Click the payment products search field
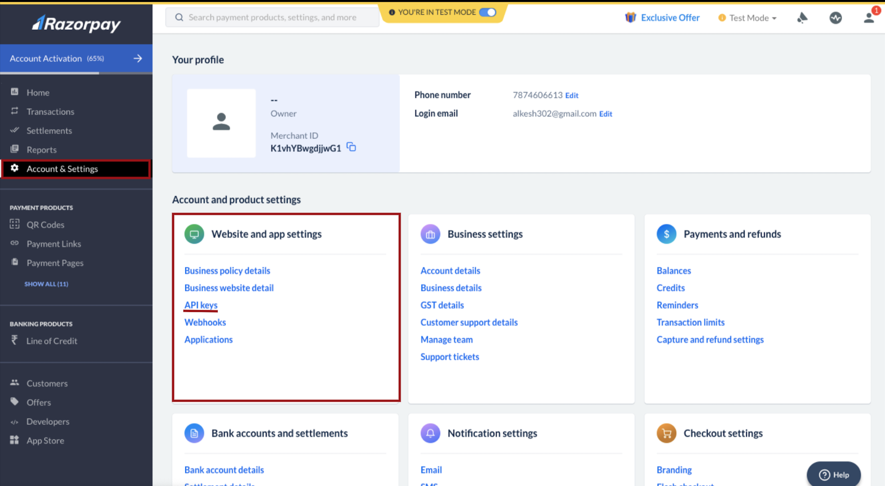The width and height of the screenshot is (885, 486). click(271, 17)
